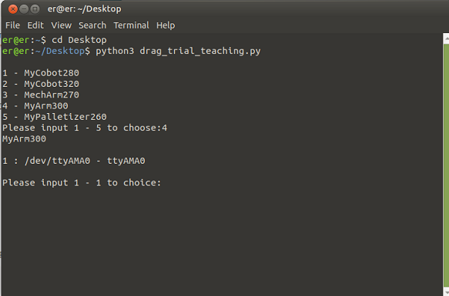Click the MyCobot280 option line
The image size is (449, 296).
click(41, 73)
